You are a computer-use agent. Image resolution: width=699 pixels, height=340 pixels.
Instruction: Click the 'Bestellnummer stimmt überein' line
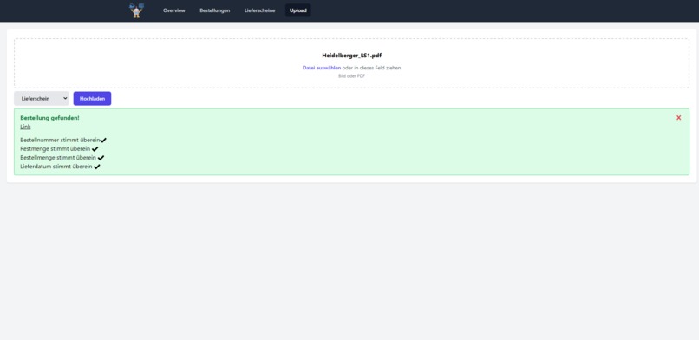[x=63, y=140]
